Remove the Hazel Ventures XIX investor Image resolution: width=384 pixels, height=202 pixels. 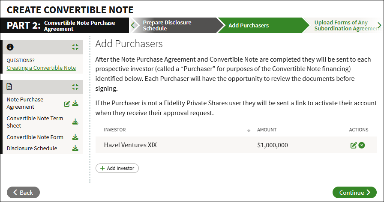pos(362,145)
